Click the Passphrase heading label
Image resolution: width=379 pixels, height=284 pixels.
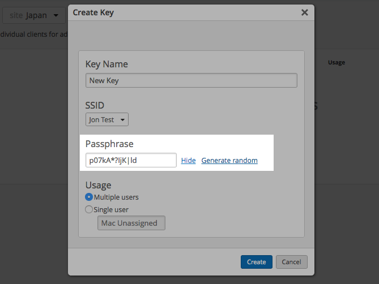coord(109,144)
